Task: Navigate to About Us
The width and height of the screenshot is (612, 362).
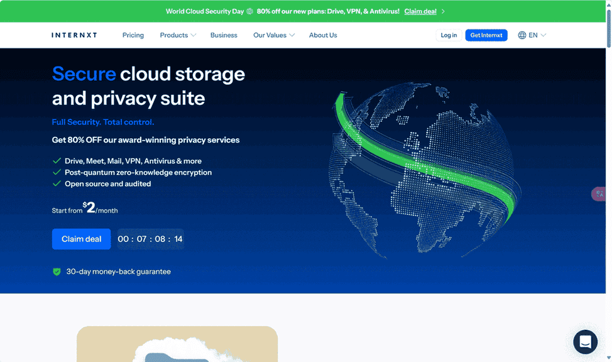Action: (x=323, y=35)
